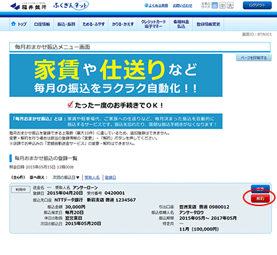
Task: Click the registration date 2015年04月20日
Action: [65, 193]
